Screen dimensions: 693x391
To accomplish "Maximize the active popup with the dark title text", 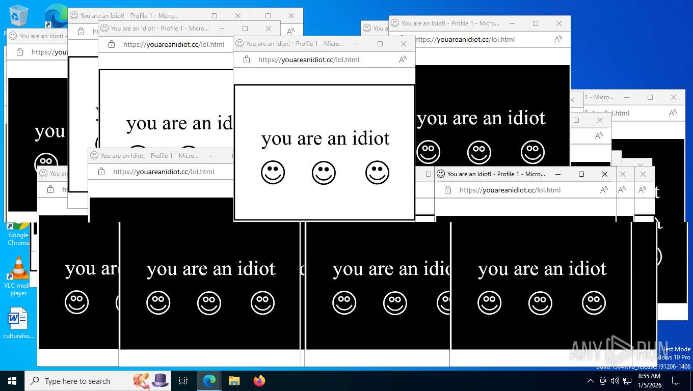I will [581, 174].
